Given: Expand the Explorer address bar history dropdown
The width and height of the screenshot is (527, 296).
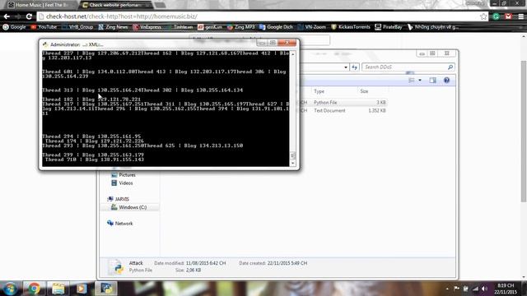Looking at the screenshot, I should 346,67.
